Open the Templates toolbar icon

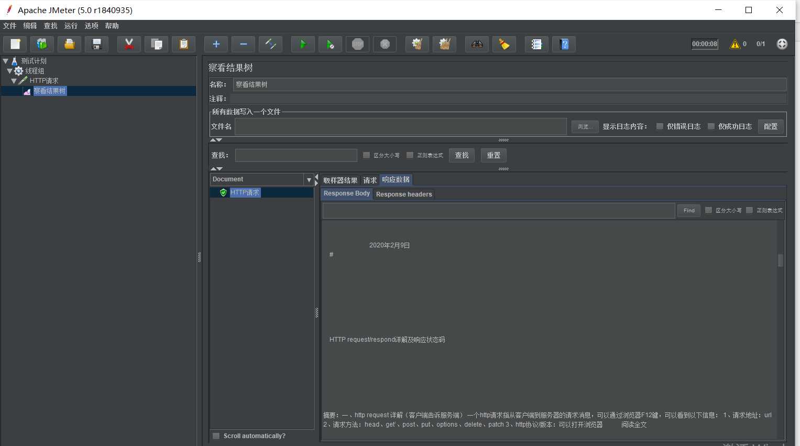(x=42, y=45)
